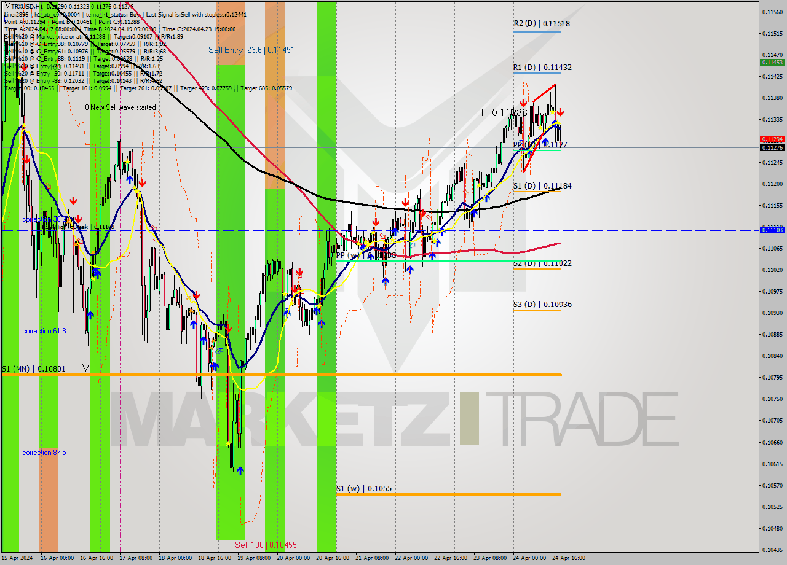Click the 'PP (D) | 0.1127' label
The image size is (787, 565).
coord(540,145)
